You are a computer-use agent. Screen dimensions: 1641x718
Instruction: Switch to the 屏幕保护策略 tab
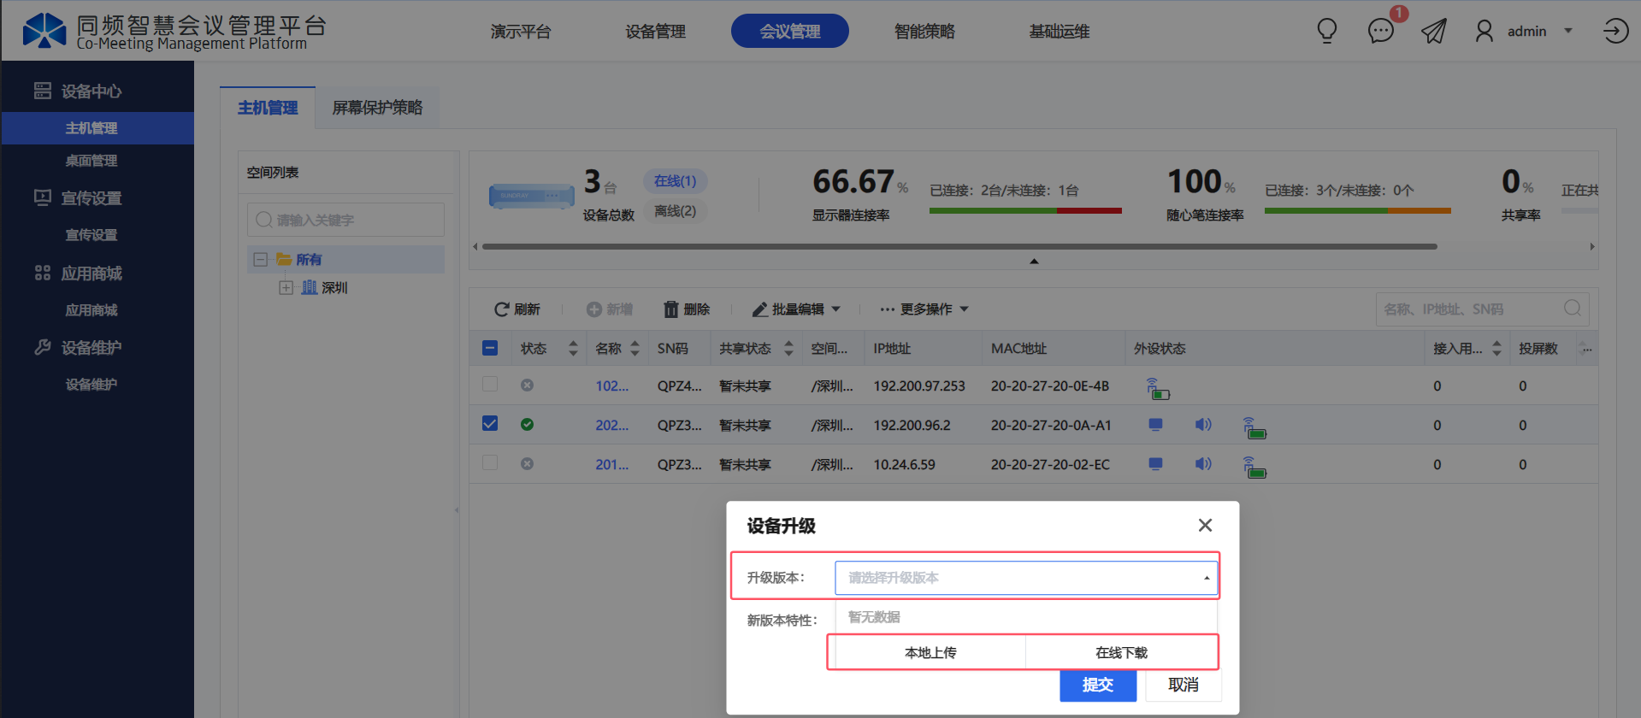377,108
